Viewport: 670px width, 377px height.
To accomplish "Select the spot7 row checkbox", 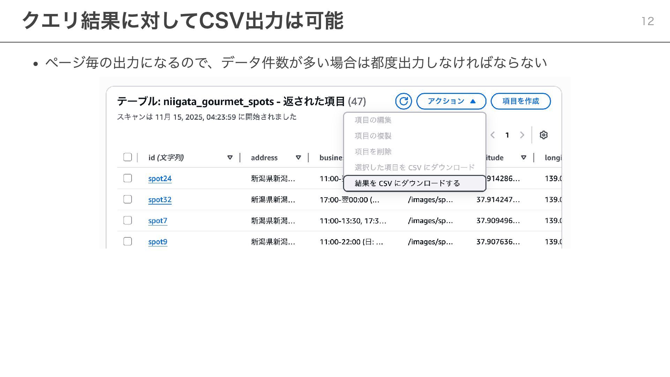I will (x=128, y=220).
